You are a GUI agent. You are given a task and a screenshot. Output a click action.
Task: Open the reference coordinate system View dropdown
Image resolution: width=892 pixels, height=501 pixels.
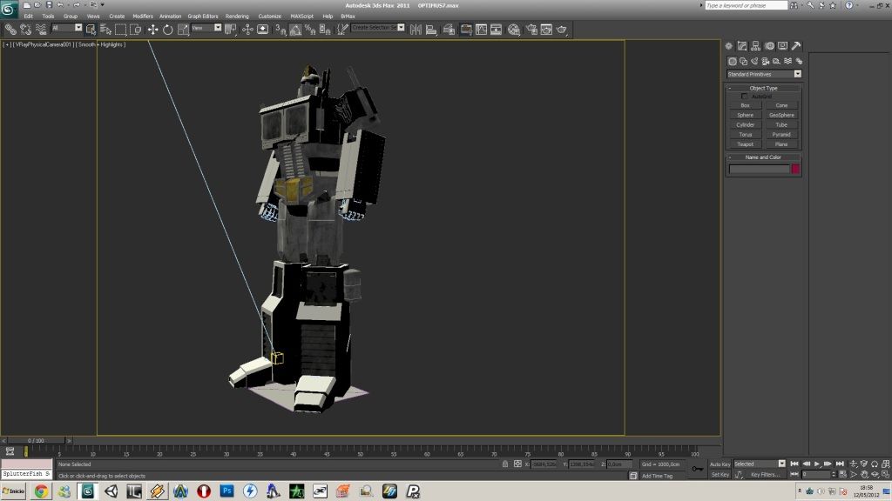[206, 28]
